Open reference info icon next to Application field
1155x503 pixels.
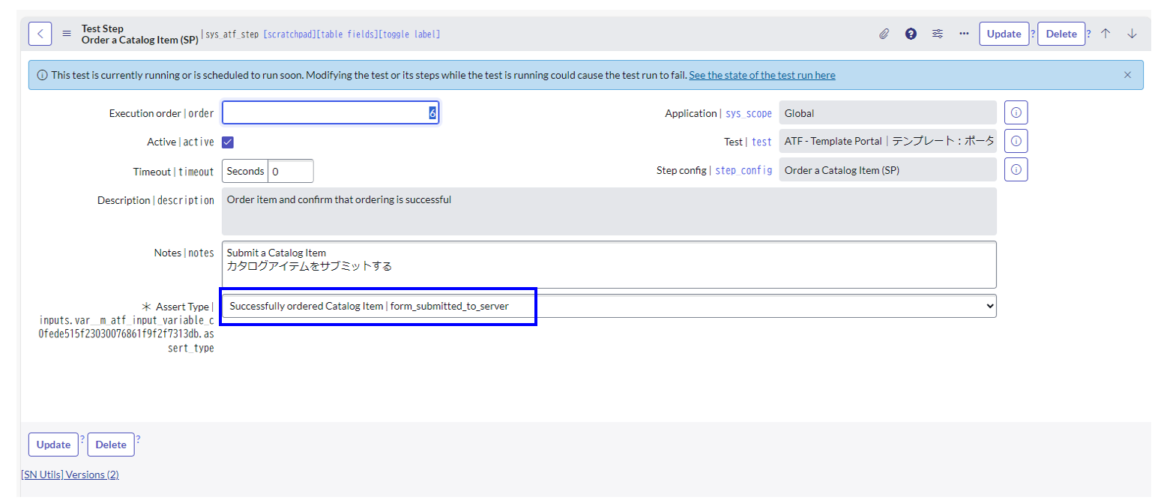(x=1018, y=112)
